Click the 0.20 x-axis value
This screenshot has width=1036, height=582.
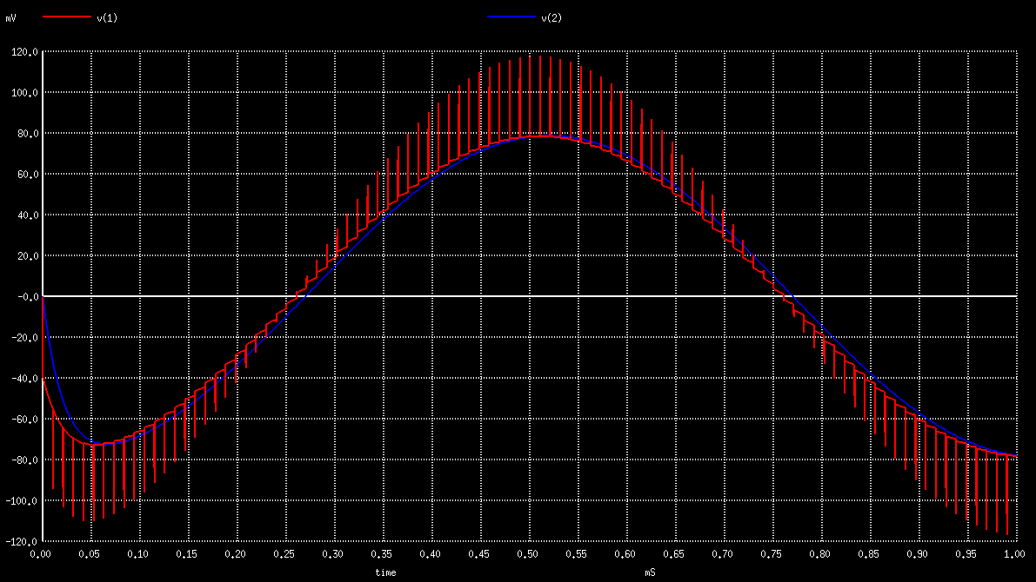coord(235,554)
